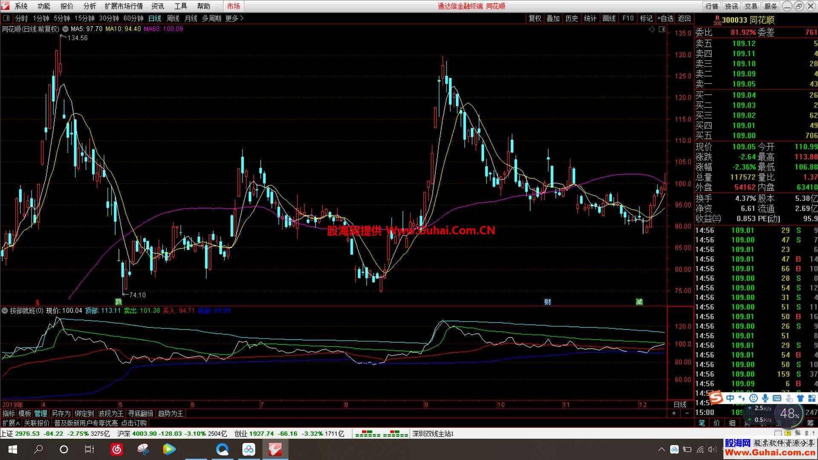Open the 多周期 multi-period view
The height and width of the screenshot is (460, 818).
[x=211, y=18]
